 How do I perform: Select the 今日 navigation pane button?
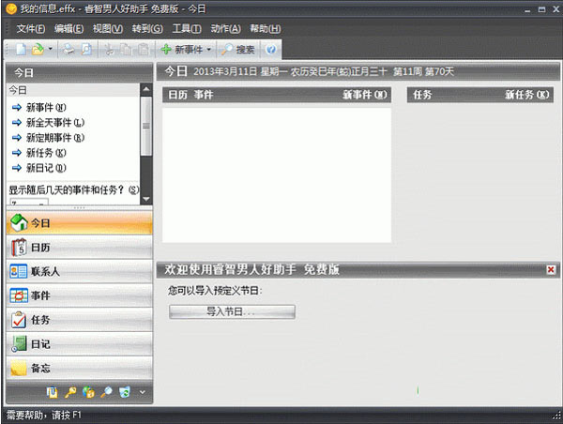(x=80, y=223)
